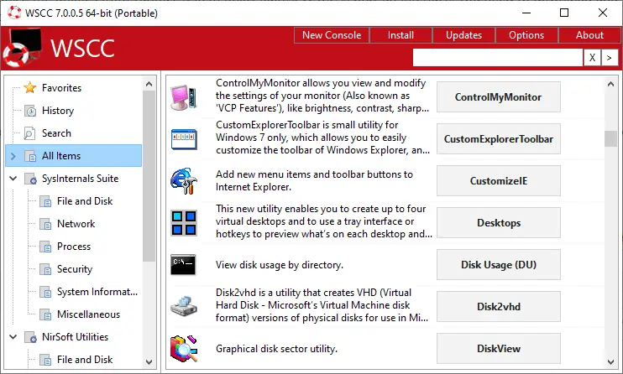The height and width of the screenshot is (374, 623).
Task: Launch the Disk2vhd button
Action: point(498,307)
